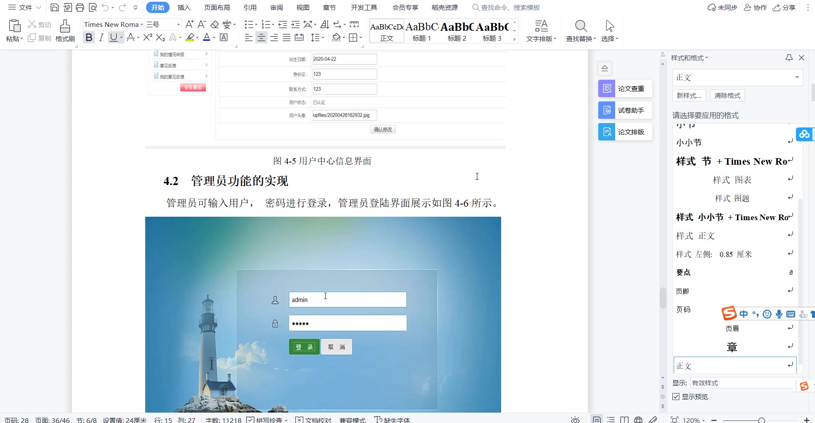This screenshot has width=815, height=423.
Task: Click the yellow text highlight color button
Action: pyautogui.click(x=190, y=38)
